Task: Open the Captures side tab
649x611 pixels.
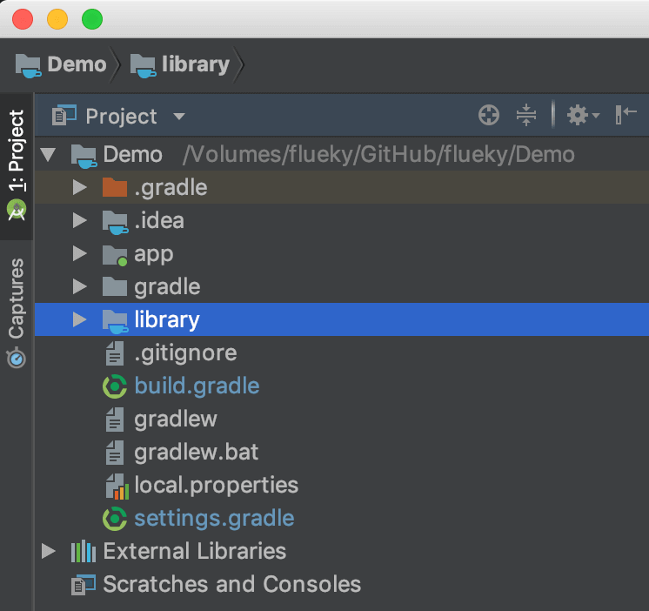Action: coord(17,309)
